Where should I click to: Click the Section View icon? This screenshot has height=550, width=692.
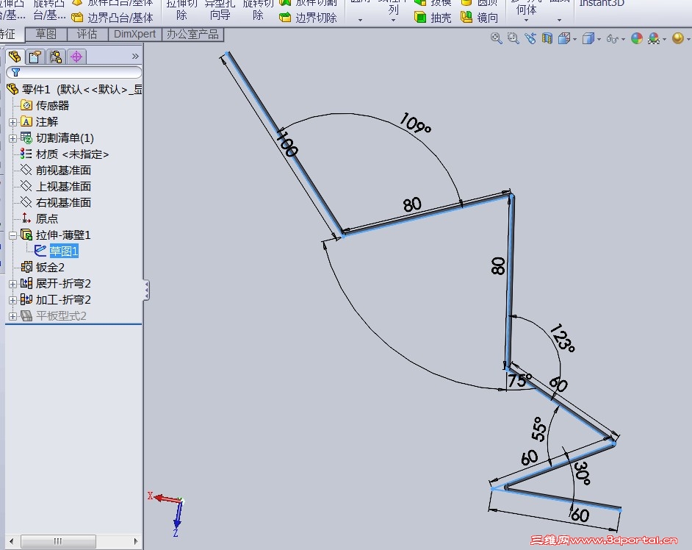click(547, 38)
